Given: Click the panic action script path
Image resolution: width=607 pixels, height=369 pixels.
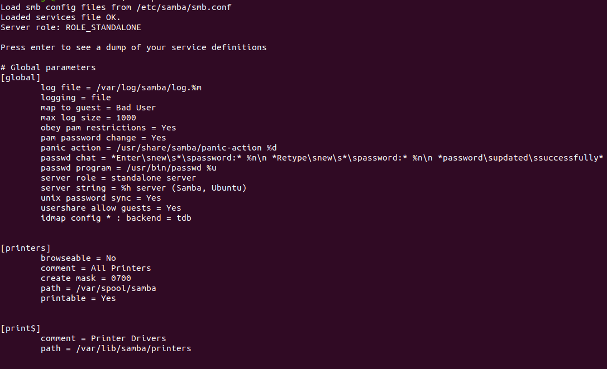Looking at the screenshot, I should point(197,148).
